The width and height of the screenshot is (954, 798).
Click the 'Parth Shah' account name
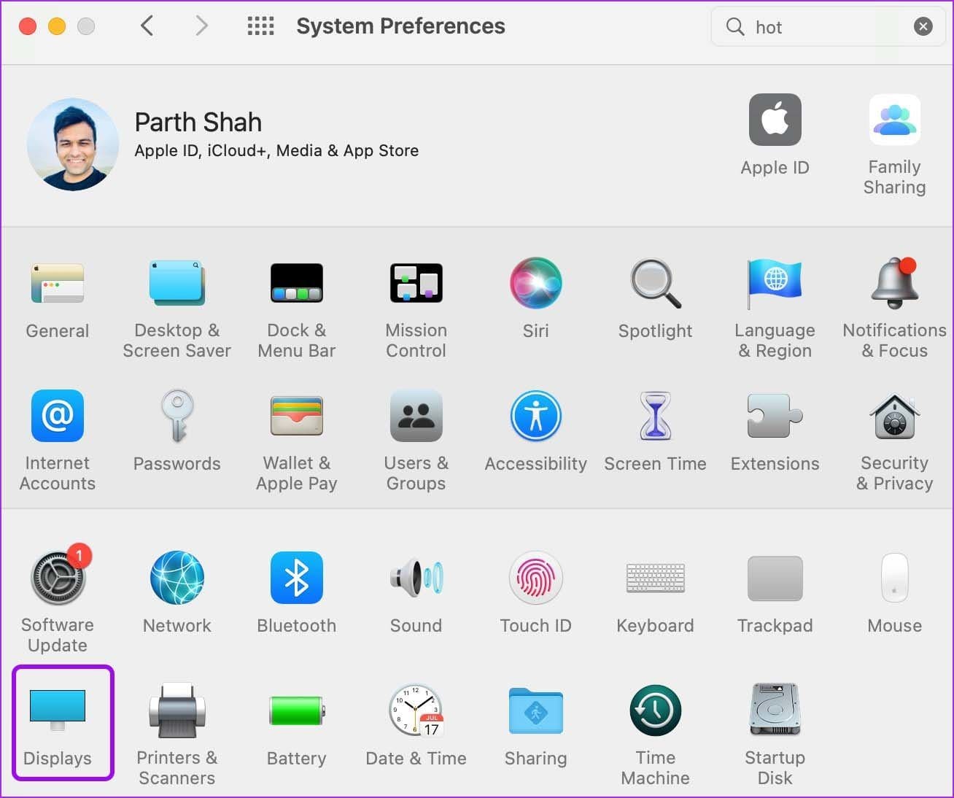click(198, 122)
